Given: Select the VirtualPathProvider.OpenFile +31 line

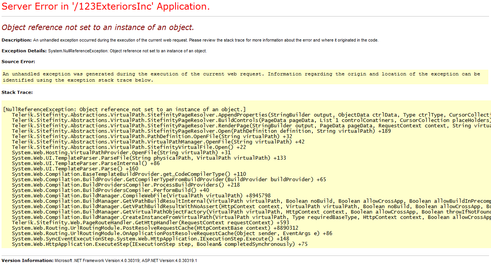Looking at the screenshot, I should 121,152.
